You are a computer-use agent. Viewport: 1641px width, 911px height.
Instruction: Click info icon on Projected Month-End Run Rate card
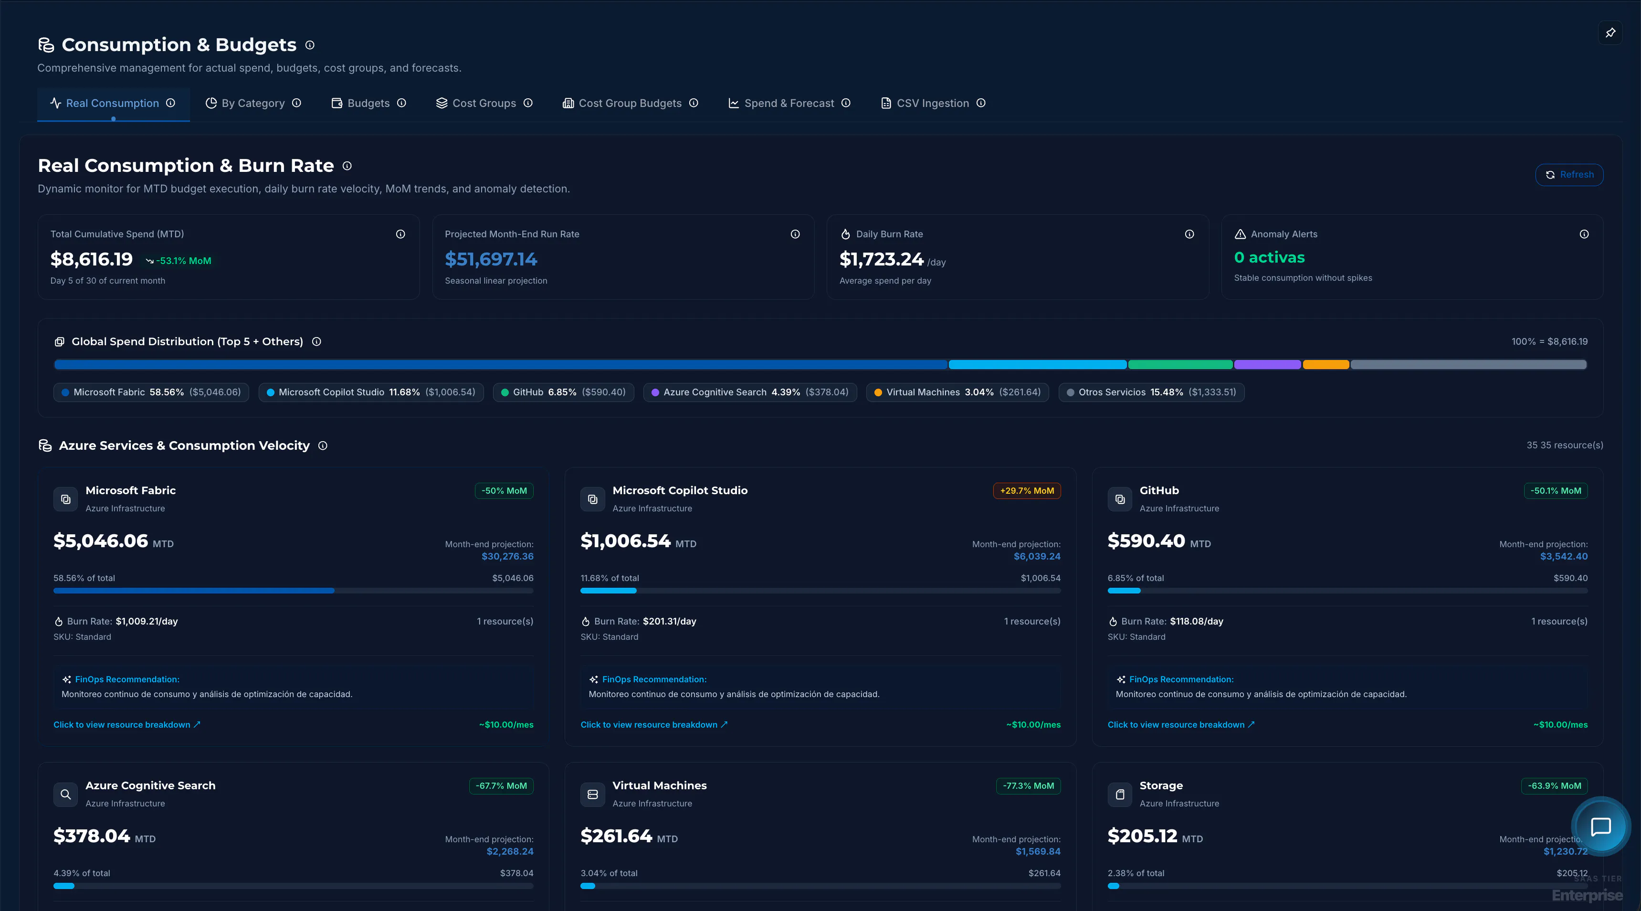(x=795, y=234)
